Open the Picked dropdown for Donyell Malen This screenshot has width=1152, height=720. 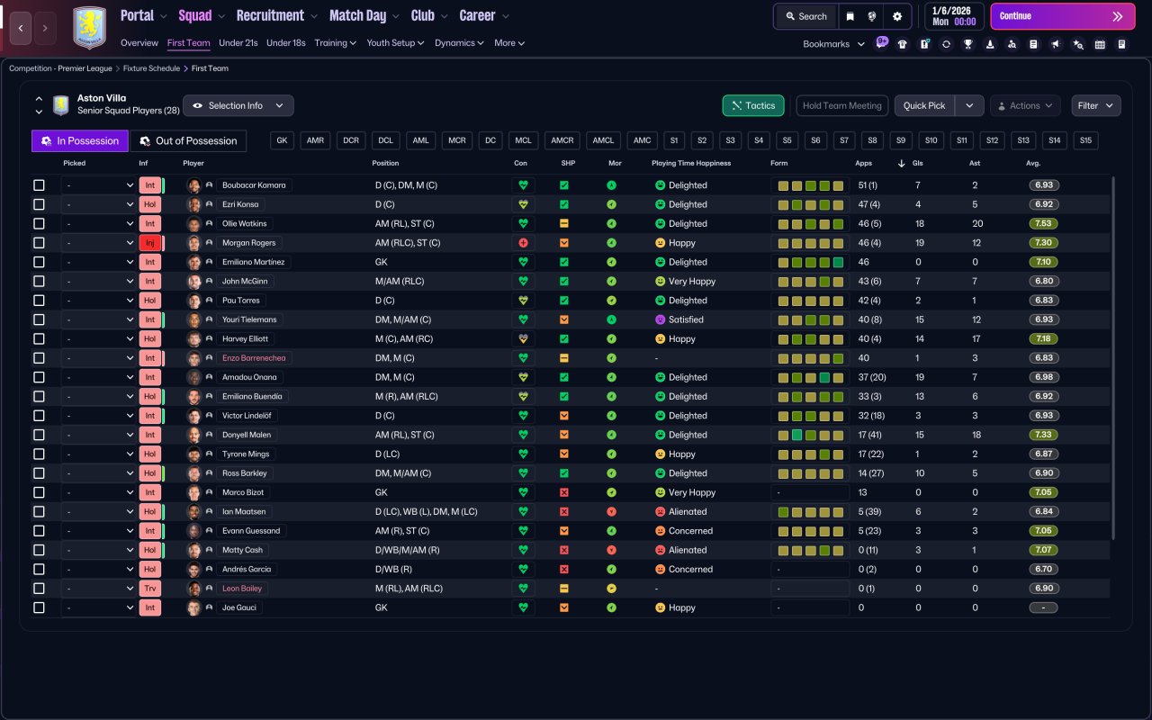tap(98, 435)
